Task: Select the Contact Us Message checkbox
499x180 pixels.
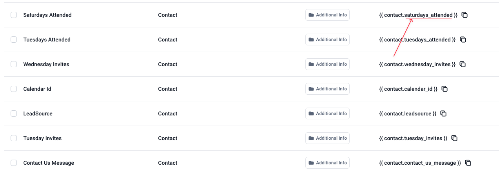Action: click(x=14, y=163)
